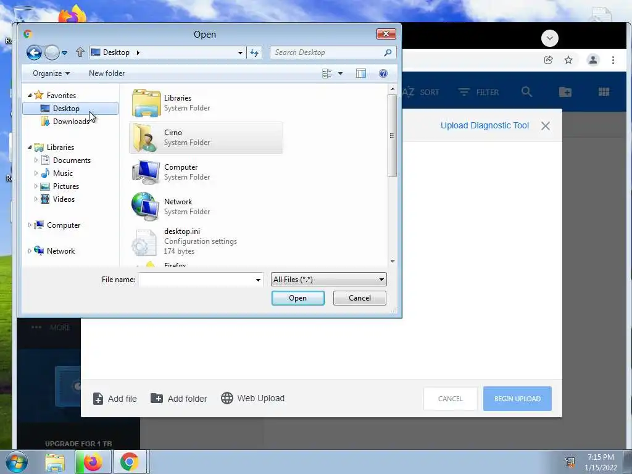Screen dimensions: 632x474
Task: Toggle the preview pane
Action: [360, 73]
